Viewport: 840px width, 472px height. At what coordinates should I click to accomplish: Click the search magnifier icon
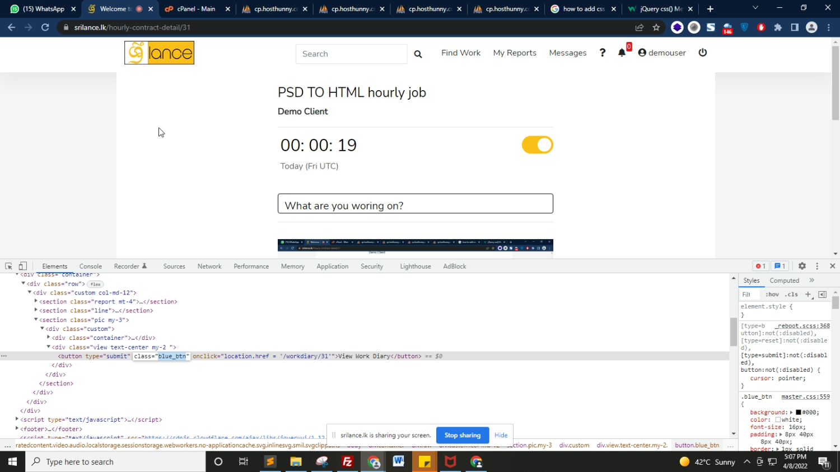[418, 54]
